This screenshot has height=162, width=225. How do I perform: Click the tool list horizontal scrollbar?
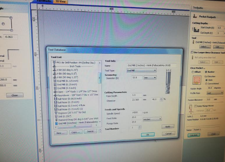point(75,126)
